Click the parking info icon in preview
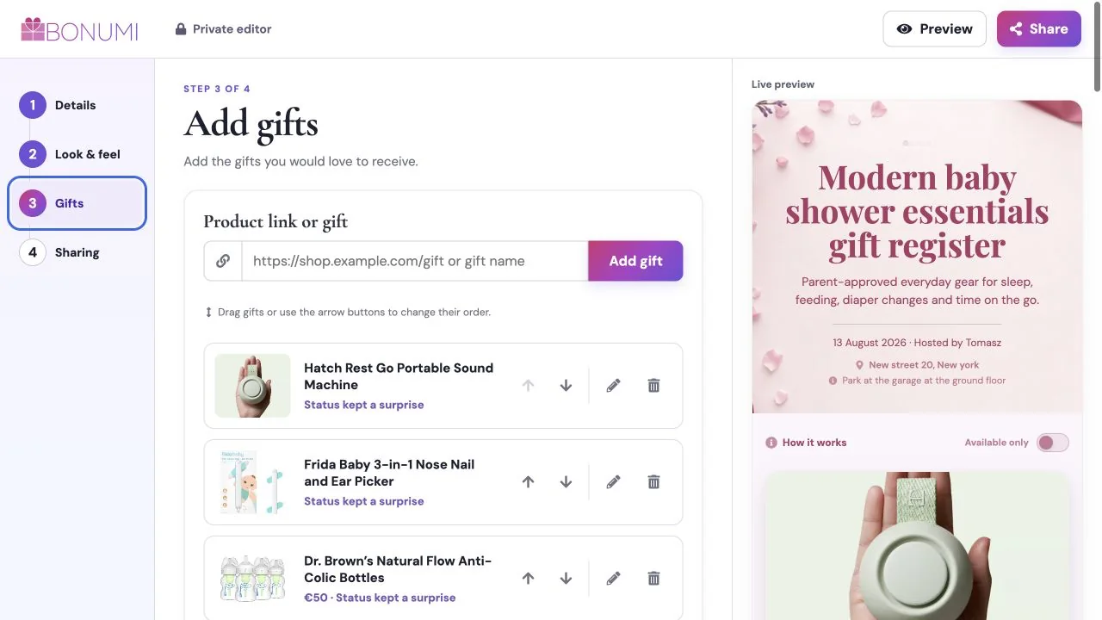Image resolution: width=1102 pixels, height=620 pixels. 833,381
